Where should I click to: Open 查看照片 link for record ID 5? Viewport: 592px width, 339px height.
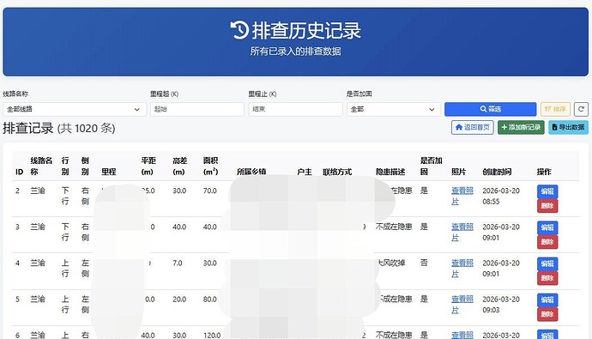pos(462,305)
